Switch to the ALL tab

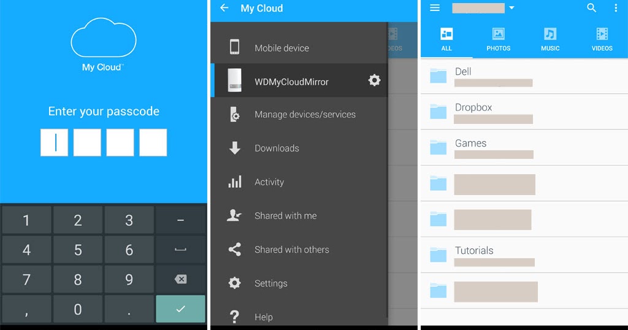point(446,40)
